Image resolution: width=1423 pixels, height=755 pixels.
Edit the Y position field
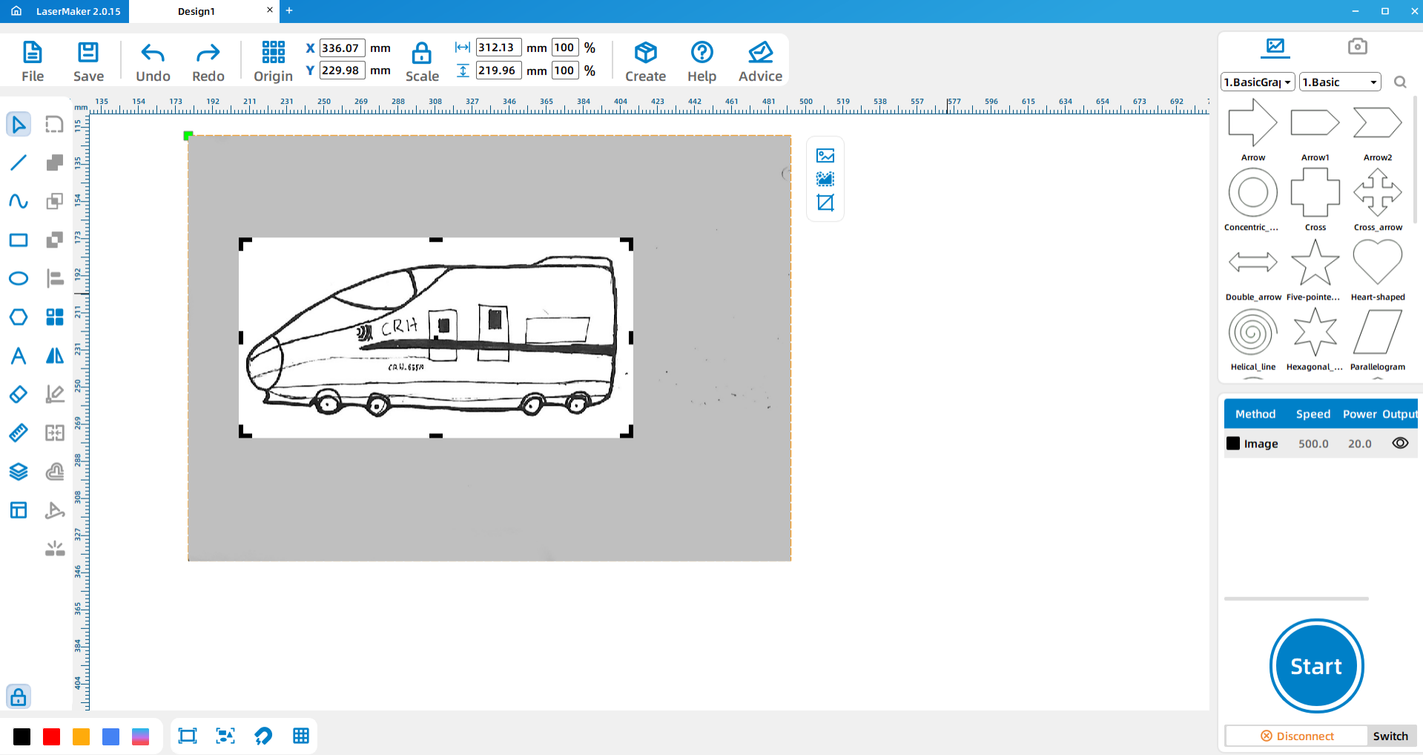[342, 70]
